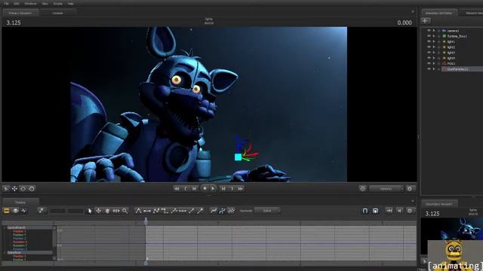Expand the light1 animation set
Image resolution: width=483 pixels, height=271 pixels.
[434, 41]
